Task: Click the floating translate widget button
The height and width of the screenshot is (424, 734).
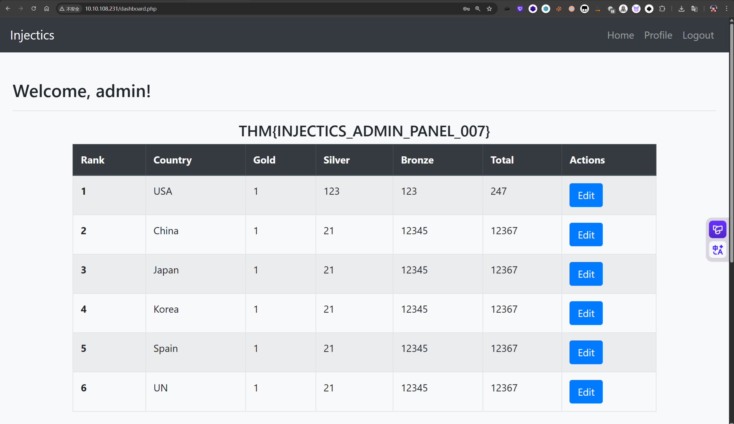Action: (x=717, y=250)
